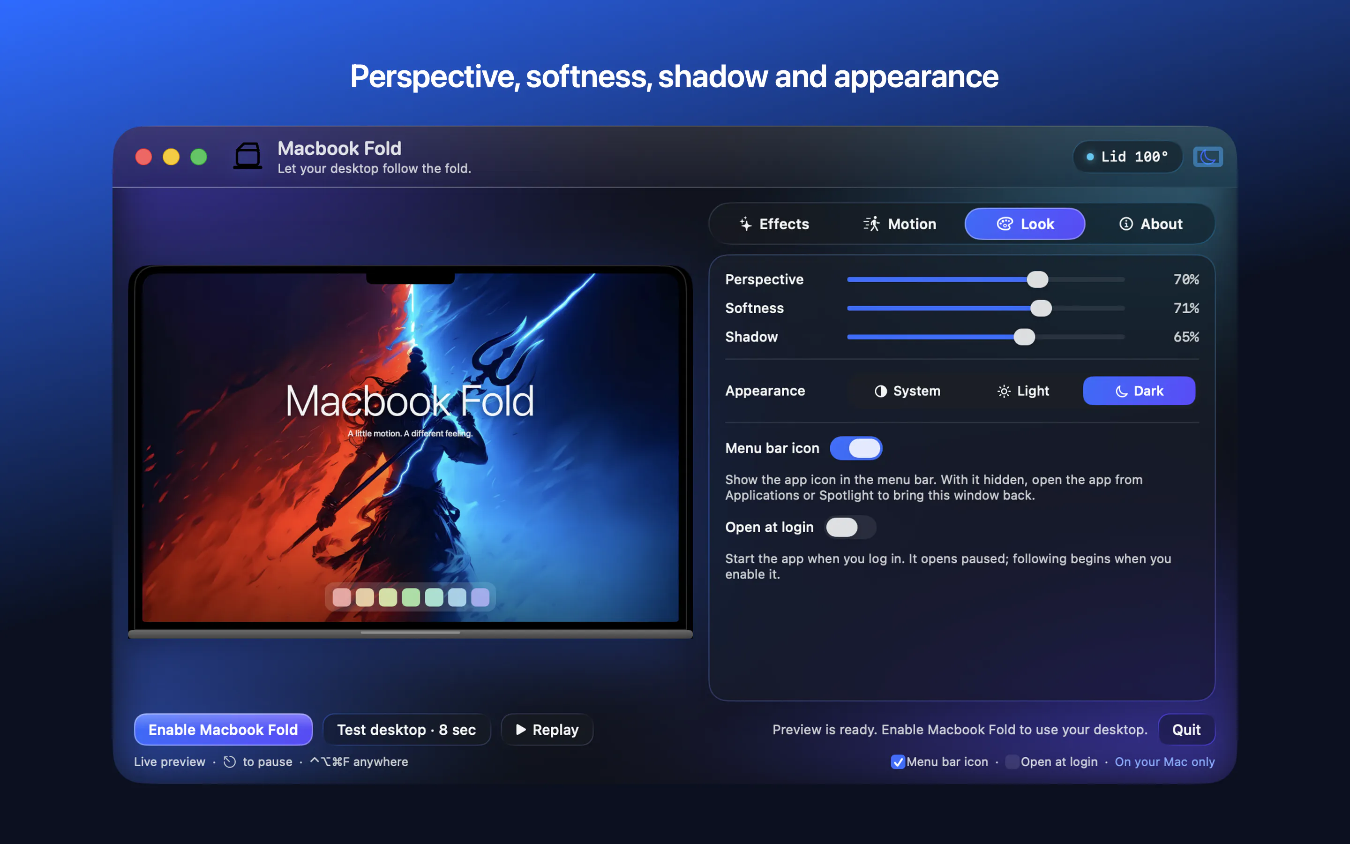This screenshot has height=844, width=1350.
Task: Click the Replay button
Action: click(547, 730)
